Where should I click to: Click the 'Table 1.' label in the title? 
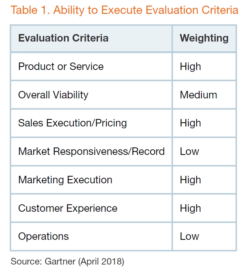pos(30,10)
